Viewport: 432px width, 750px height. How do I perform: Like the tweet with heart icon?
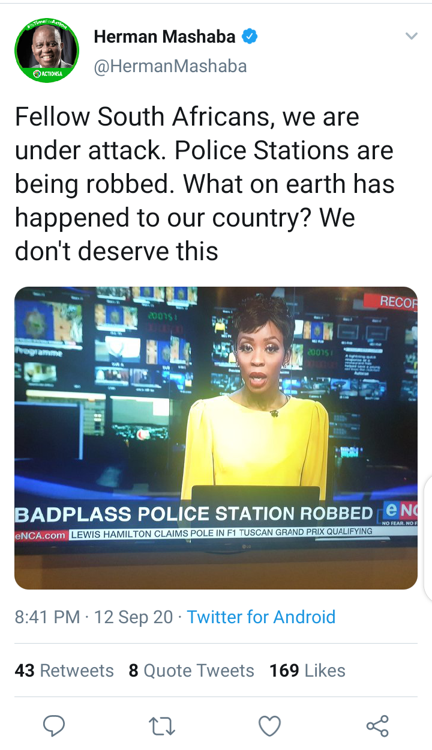tap(269, 727)
